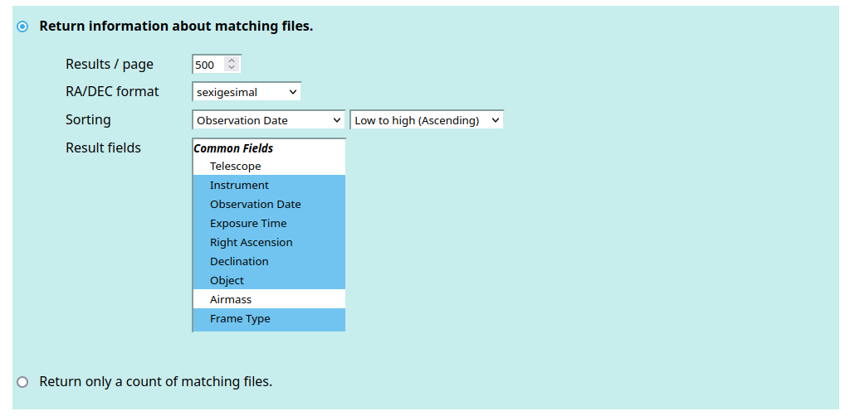The width and height of the screenshot is (850, 416).
Task: Open the RA/DEC format dropdown
Action: (x=247, y=92)
